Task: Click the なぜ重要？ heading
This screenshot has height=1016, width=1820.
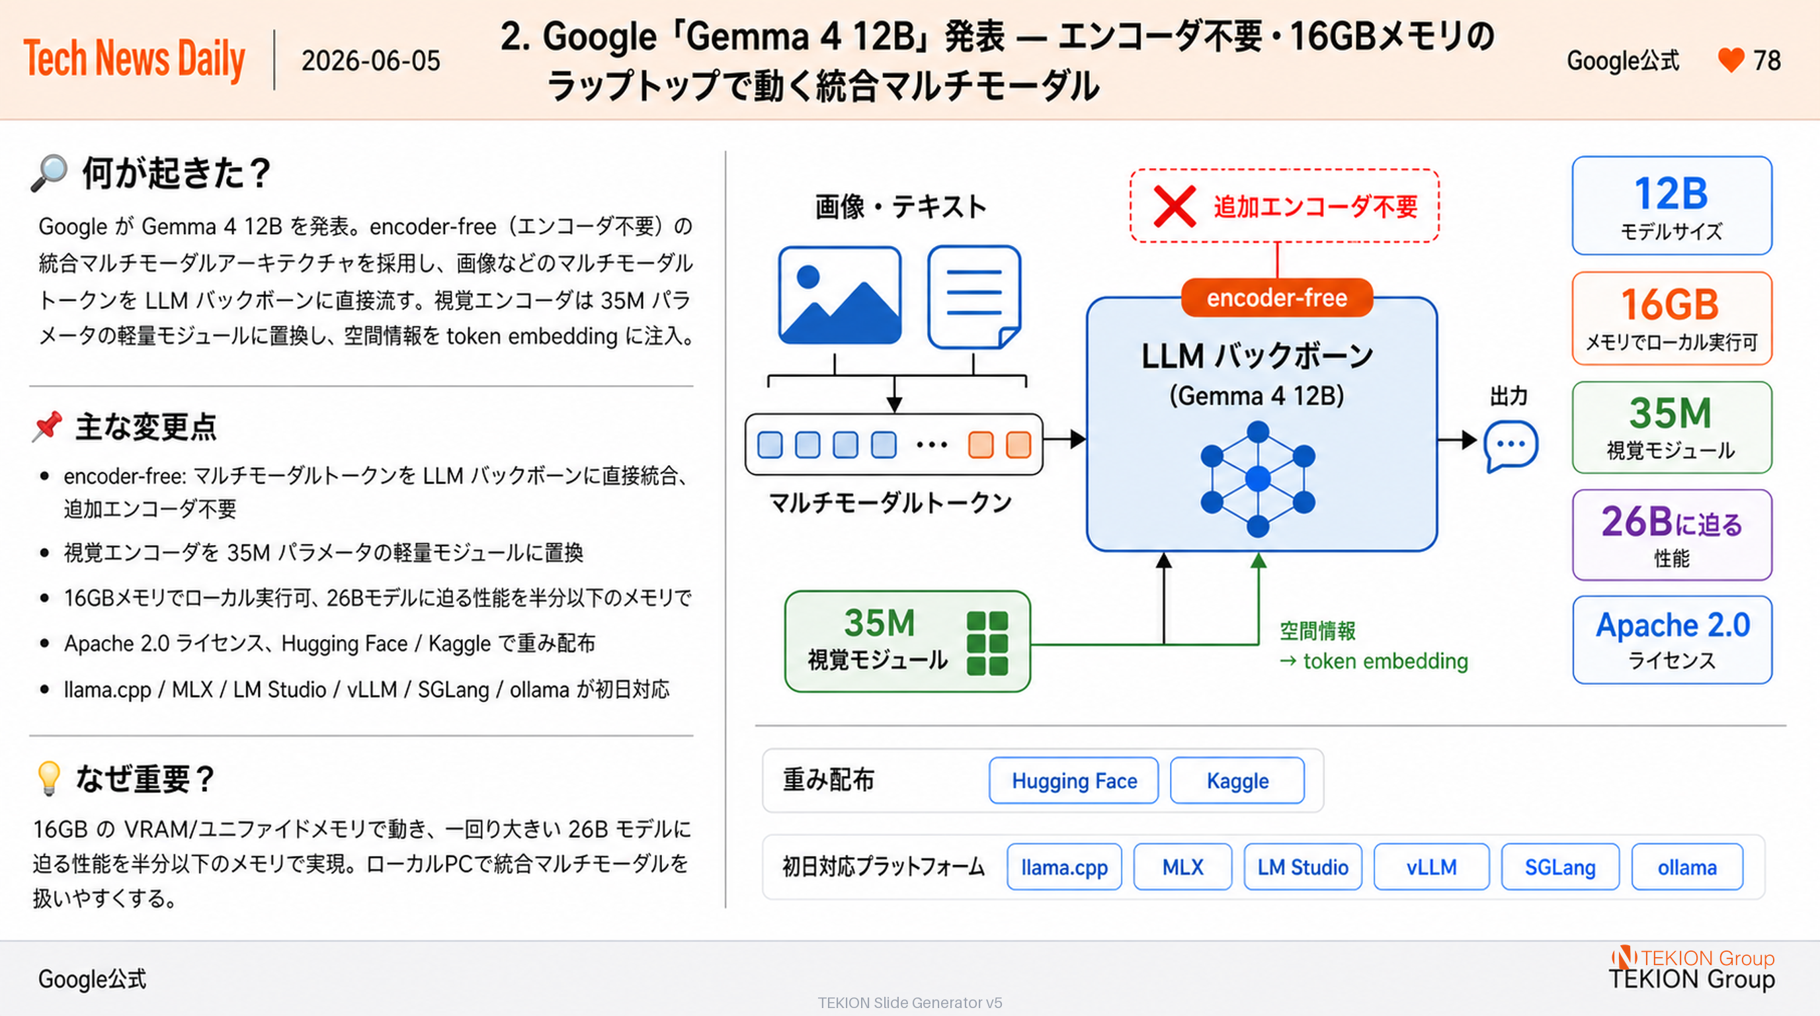Action: point(146,779)
